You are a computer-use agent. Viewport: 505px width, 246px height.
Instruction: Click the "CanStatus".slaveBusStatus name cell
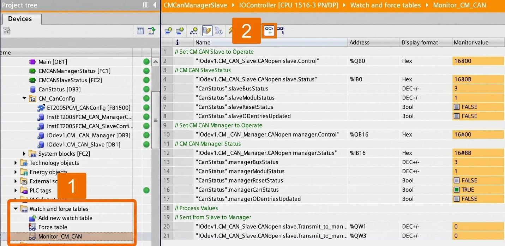[271, 89]
